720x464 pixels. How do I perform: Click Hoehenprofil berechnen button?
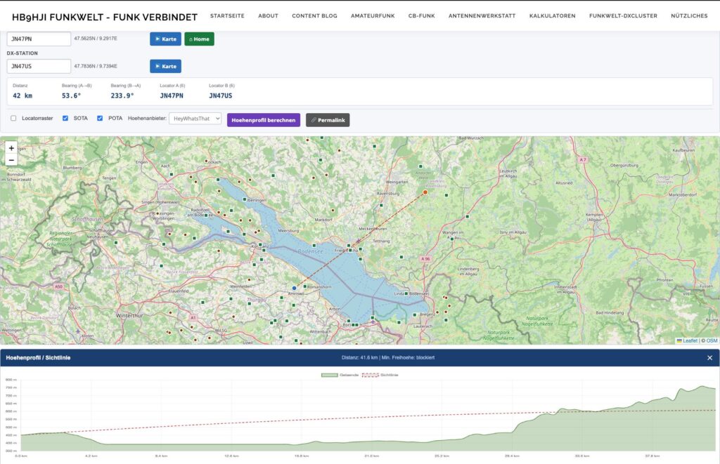263,120
